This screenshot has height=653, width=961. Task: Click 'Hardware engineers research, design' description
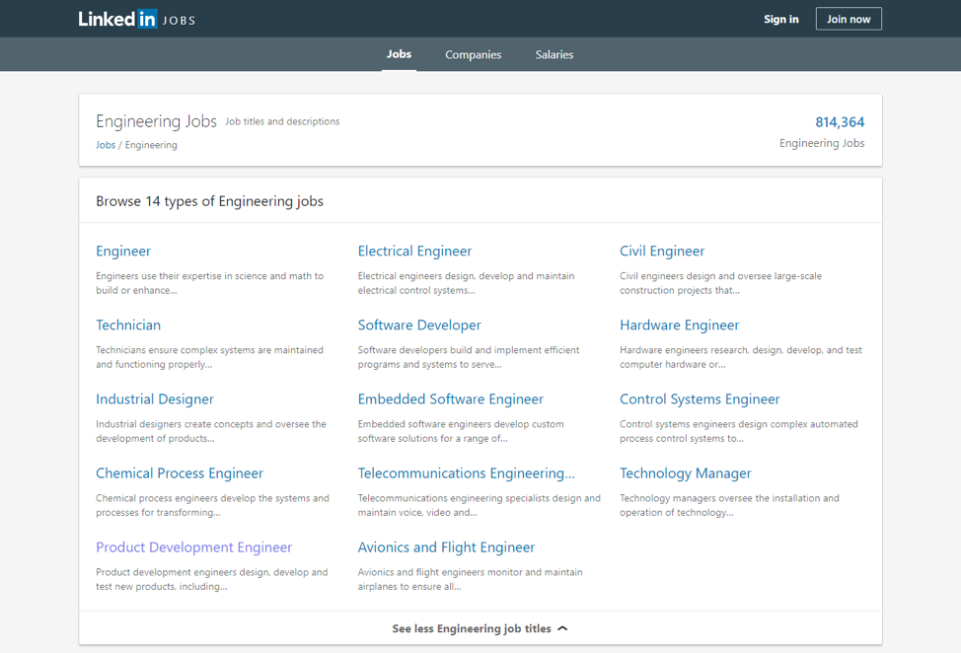(x=740, y=357)
